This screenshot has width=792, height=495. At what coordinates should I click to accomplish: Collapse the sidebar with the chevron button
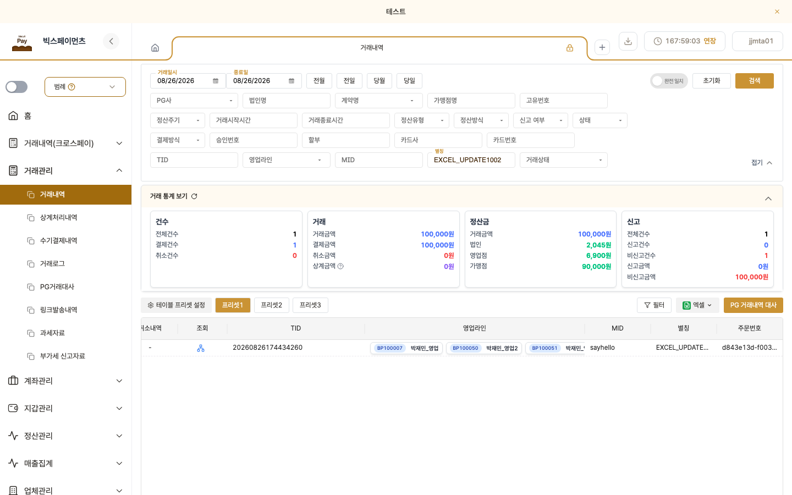pyautogui.click(x=111, y=41)
